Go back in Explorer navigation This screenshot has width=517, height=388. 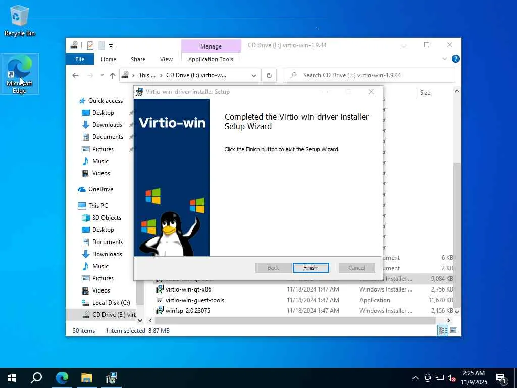(x=76, y=75)
